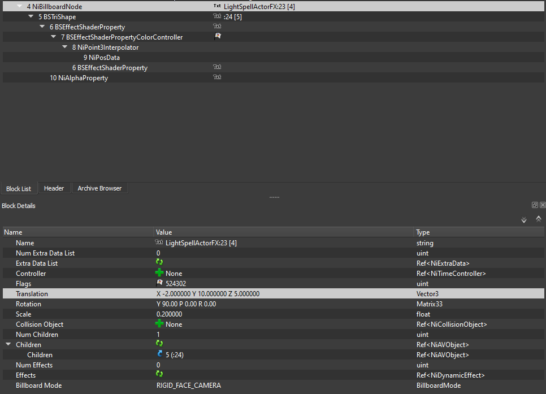546x394 pixels.
Task: Click refresh icon in Effects row
Action: [159, 374]
